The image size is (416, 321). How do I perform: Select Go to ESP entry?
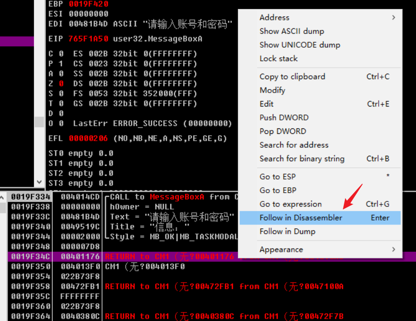pos(277,177)
